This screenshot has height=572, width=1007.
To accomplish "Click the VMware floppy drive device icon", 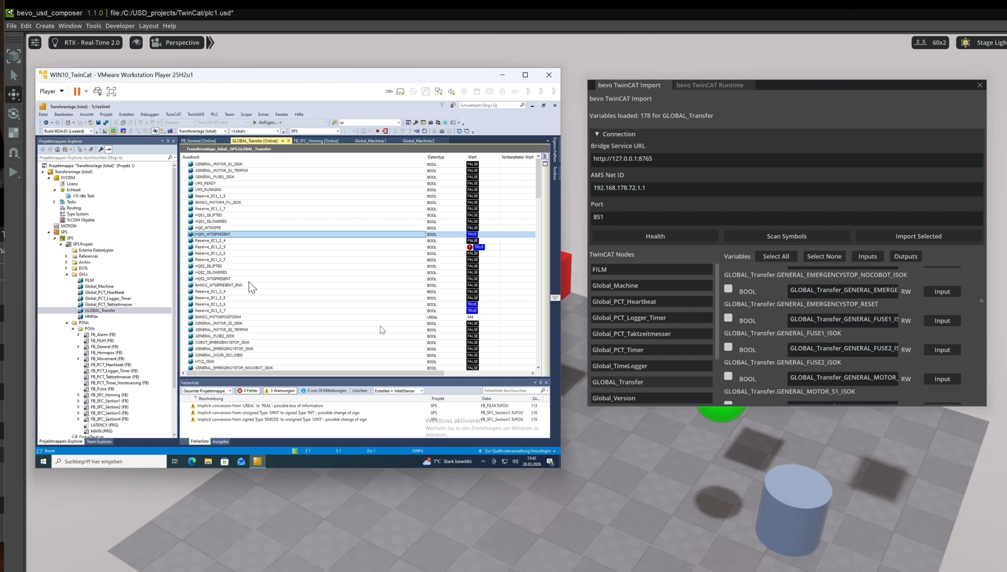I will tap(426, 92).
